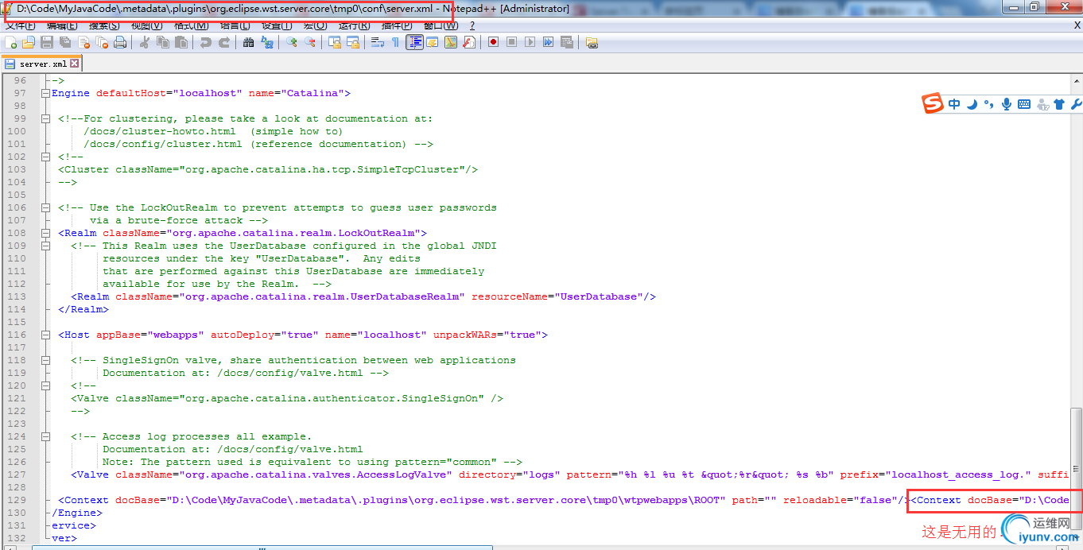Image resolution: width=1083 pixels, height=550 pixels.
Task: Collapse the Engine fold marker on line 97
Action: coord(45,93)
